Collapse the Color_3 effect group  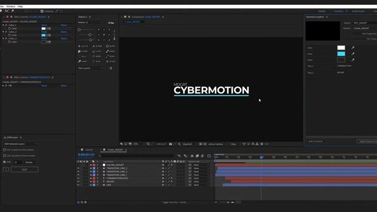pyautogui.click(x=3, y=38)
